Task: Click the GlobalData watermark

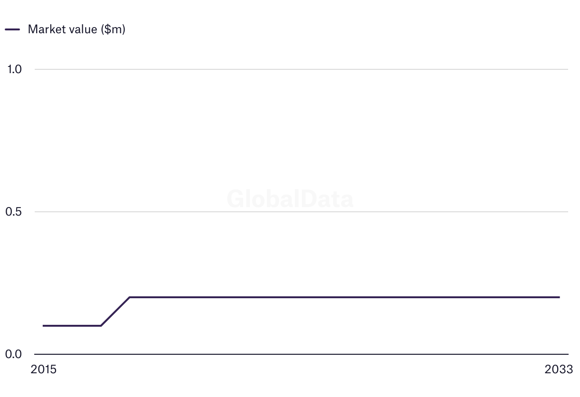Action: [x=290, y=199]
